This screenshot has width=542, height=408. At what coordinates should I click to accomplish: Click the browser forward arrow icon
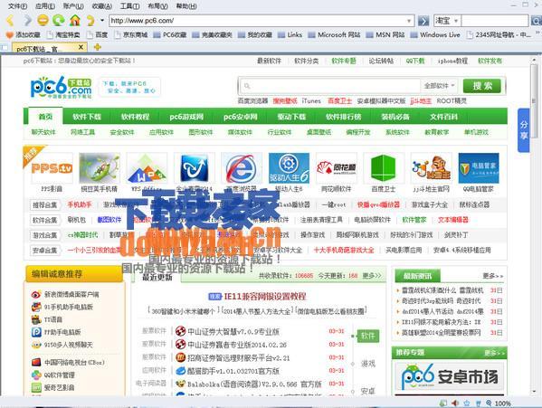(x=28, y=21)
